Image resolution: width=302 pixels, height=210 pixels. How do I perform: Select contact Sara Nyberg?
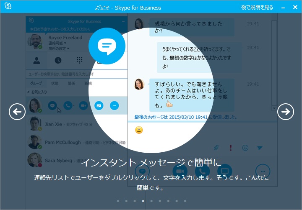pyautogui.click(x=77, y=161)
